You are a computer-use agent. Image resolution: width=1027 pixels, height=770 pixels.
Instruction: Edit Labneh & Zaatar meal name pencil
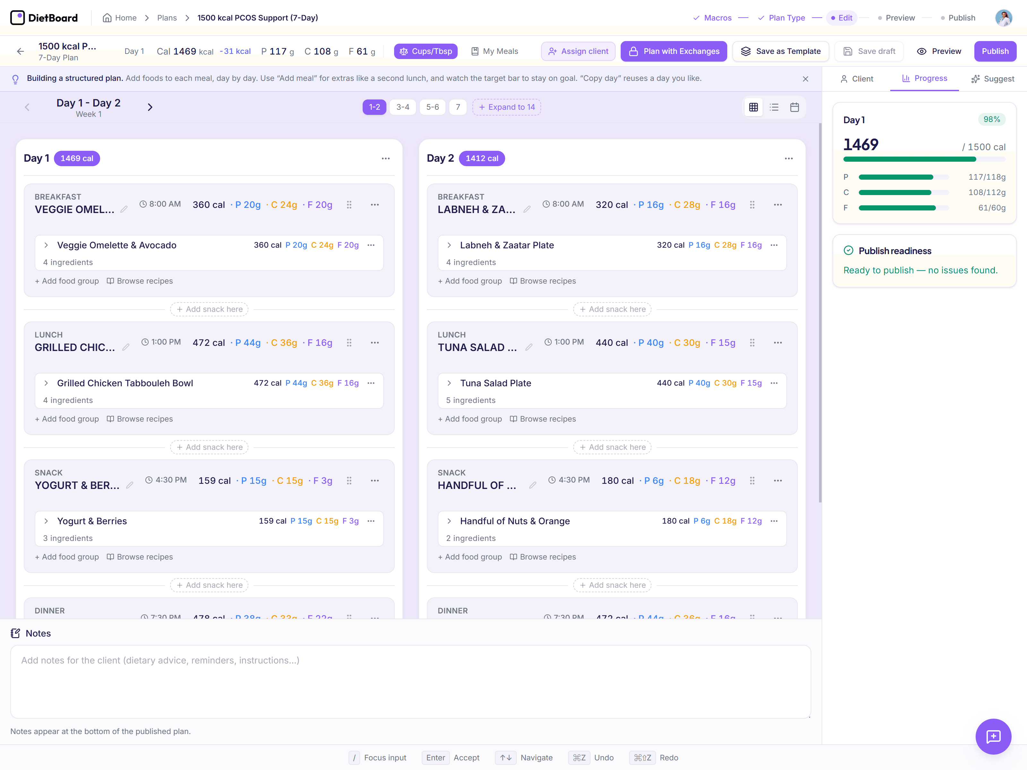pyautogui.click(x=527, y=209)
